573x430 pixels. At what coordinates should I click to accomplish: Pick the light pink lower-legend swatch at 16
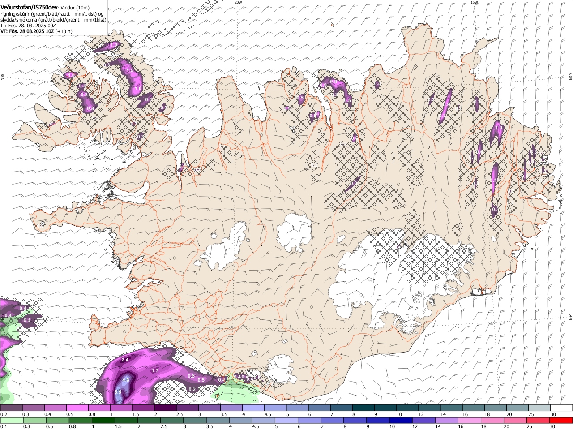tap(469, 420)
